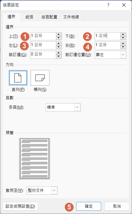Viewport: 132px width, 214px height.
Task: Increase the 上 top margin with up arrow
Action: (x=59, y=34)
